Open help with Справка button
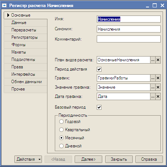The width and height of the screenshot is (167, 167). (149, 159)
